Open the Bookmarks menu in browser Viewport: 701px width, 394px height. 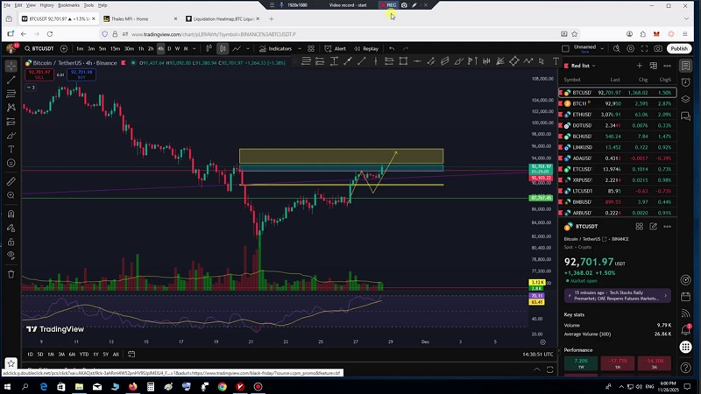(68, 5)
